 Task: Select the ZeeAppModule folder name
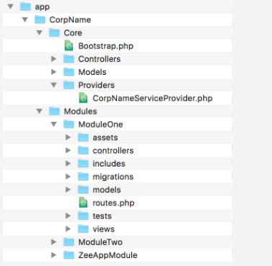[108, 255]
